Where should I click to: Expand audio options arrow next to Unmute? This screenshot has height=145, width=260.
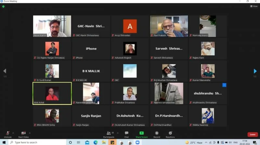[x=13, y=133]
